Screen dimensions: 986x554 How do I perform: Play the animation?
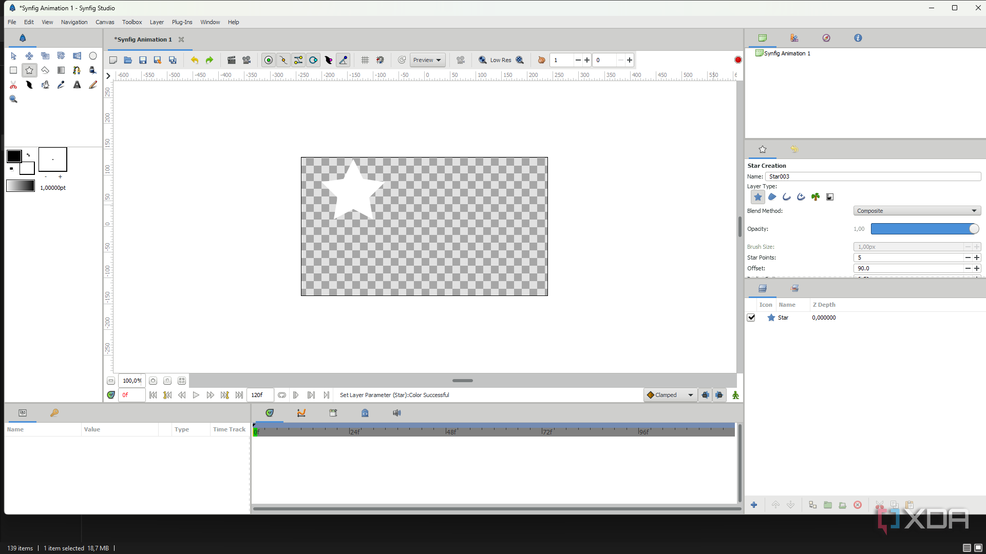[196, 395]
